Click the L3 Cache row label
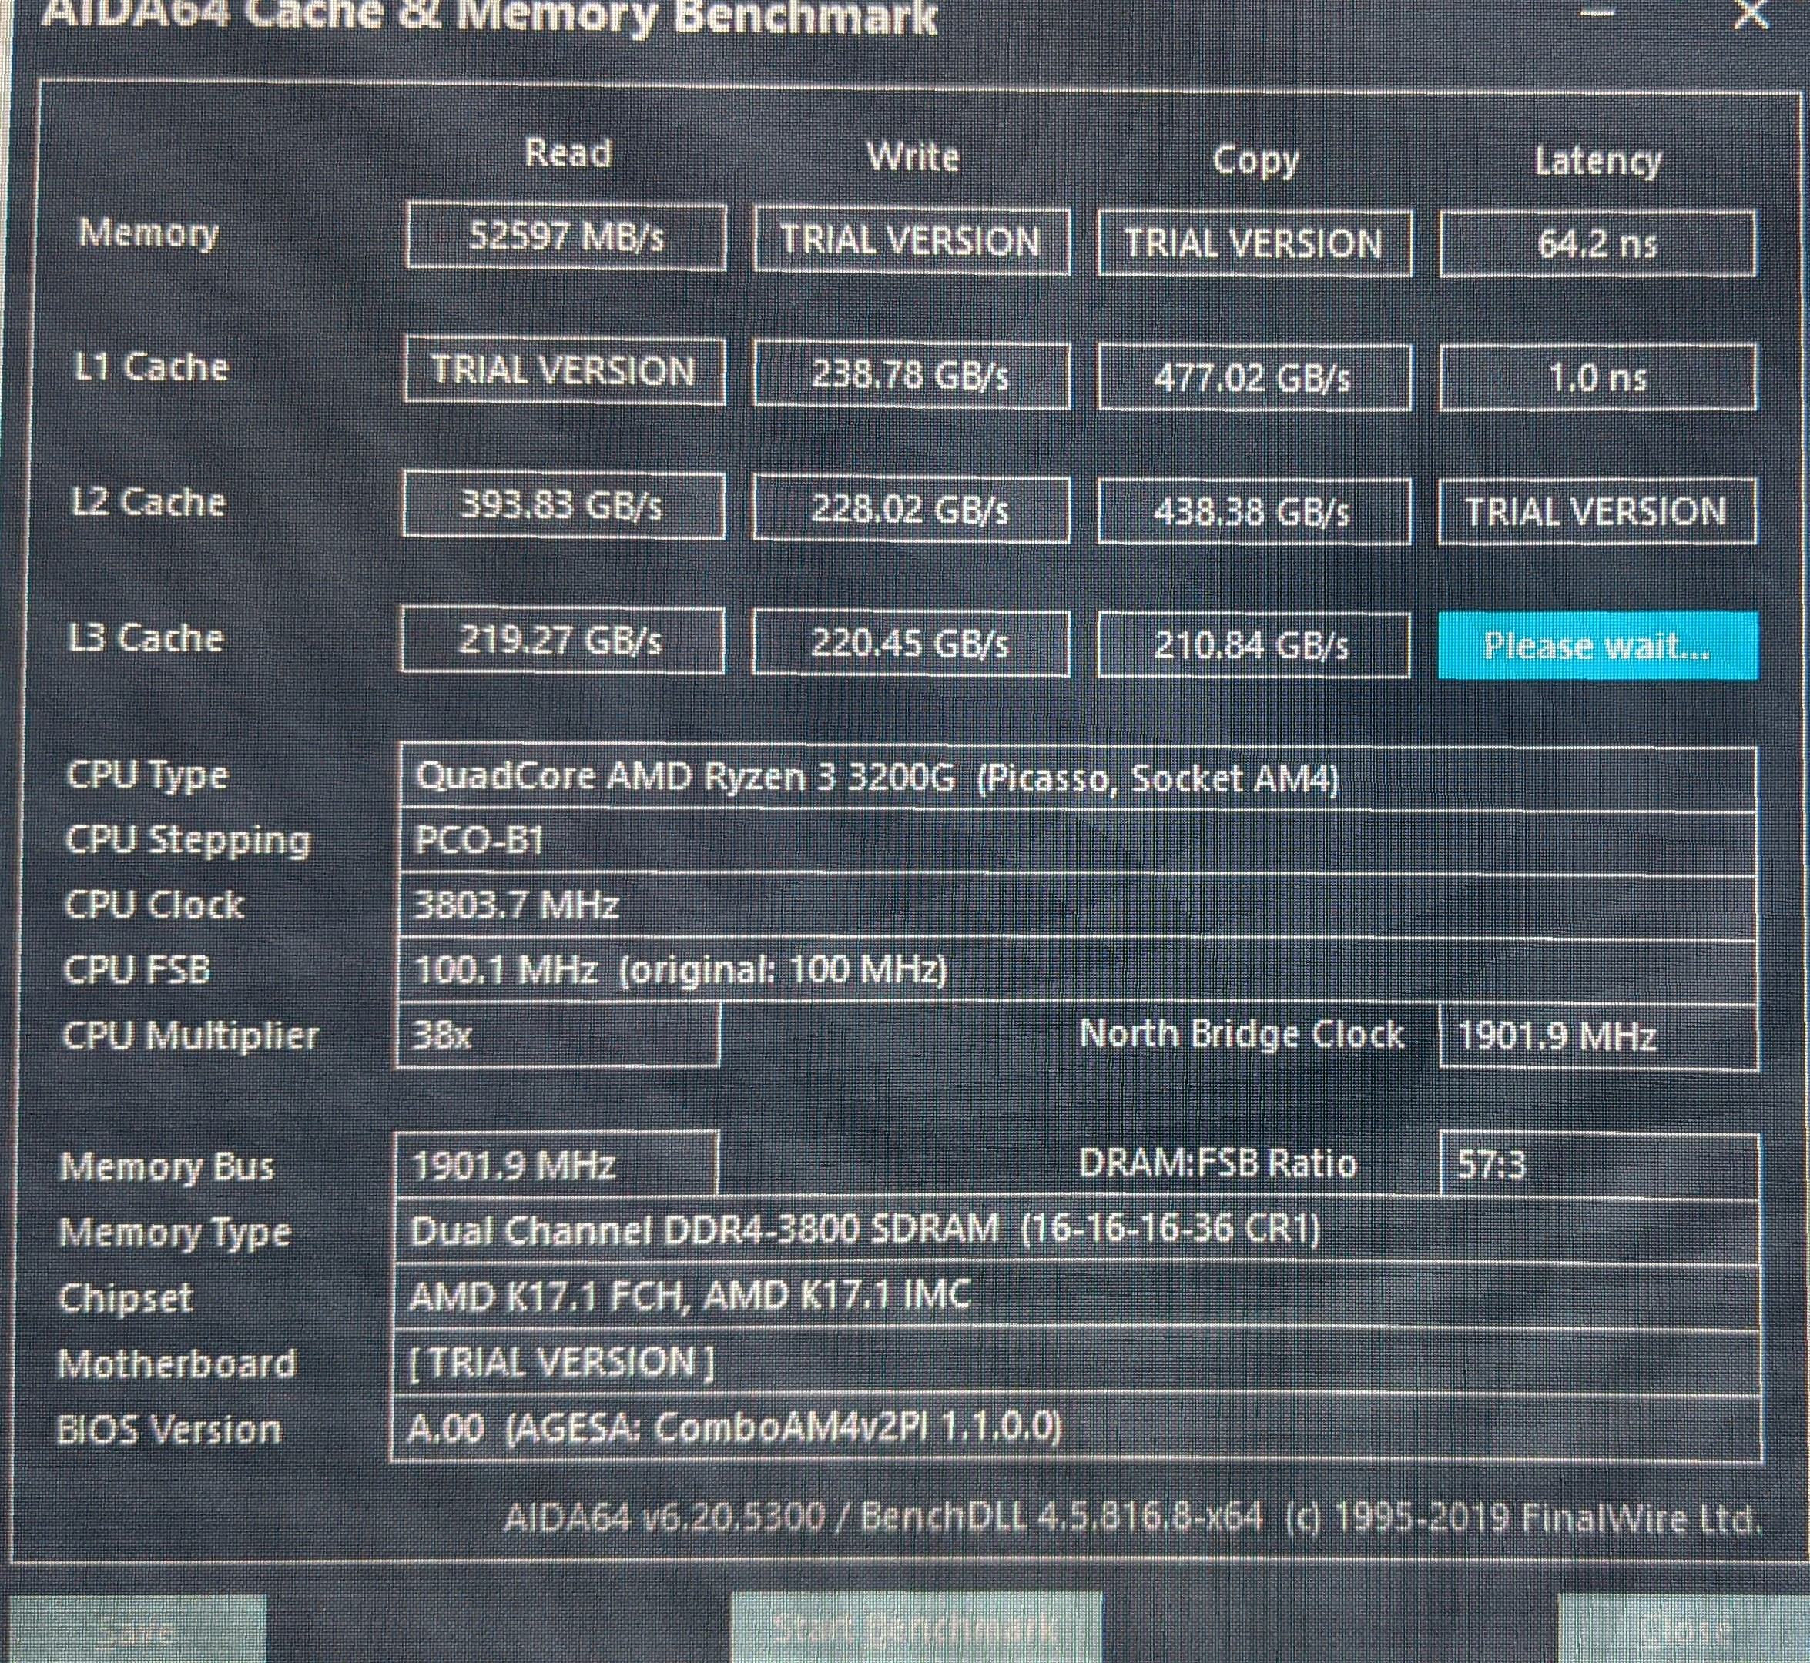The height and width of the screenshot is (1663, 1810). (x=145, y=637)
